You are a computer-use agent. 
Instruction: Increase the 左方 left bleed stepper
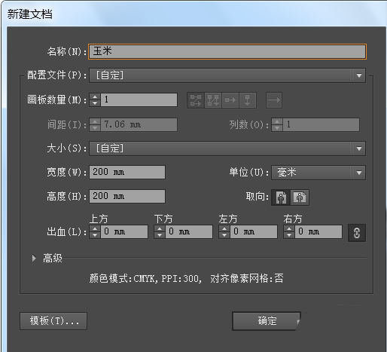(x=224, y=228)
